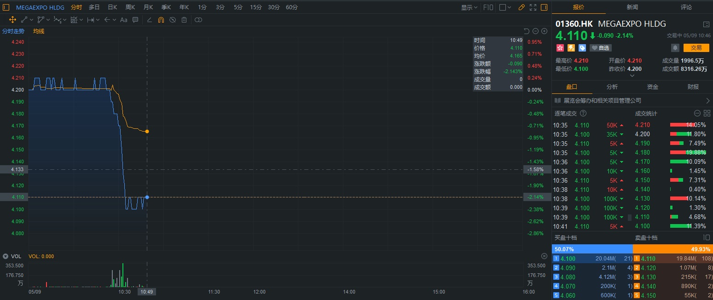Select the text annotation Aa tool
This screenshot has height=300, width=713.
[123, 20]
